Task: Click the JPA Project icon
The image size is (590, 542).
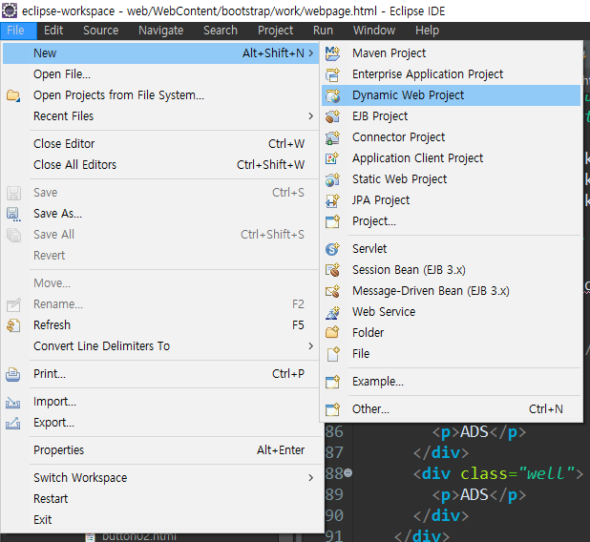Action: coord(332,200)
